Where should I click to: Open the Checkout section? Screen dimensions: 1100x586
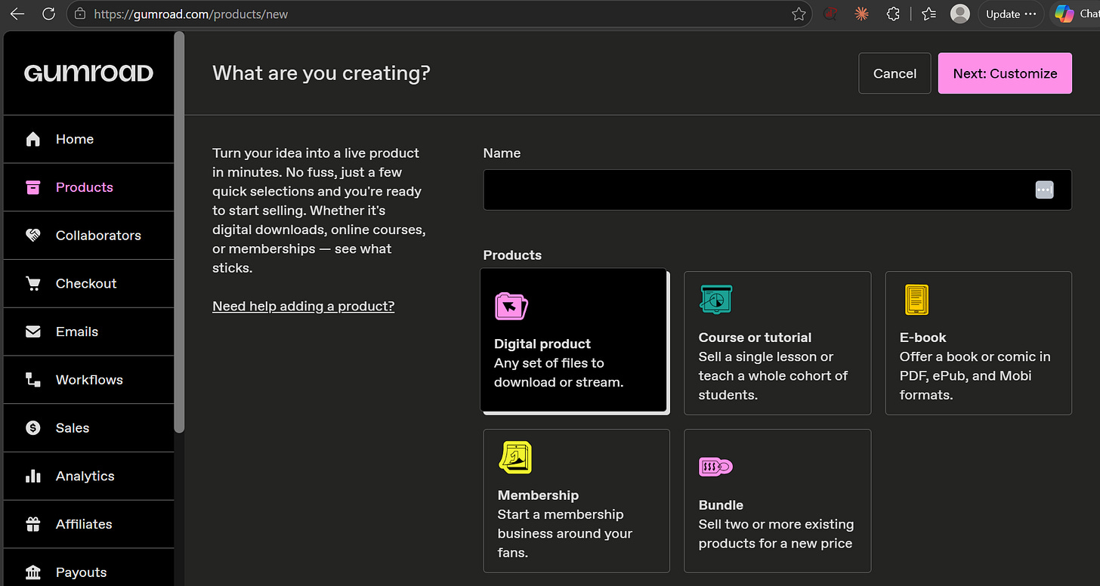88,284
